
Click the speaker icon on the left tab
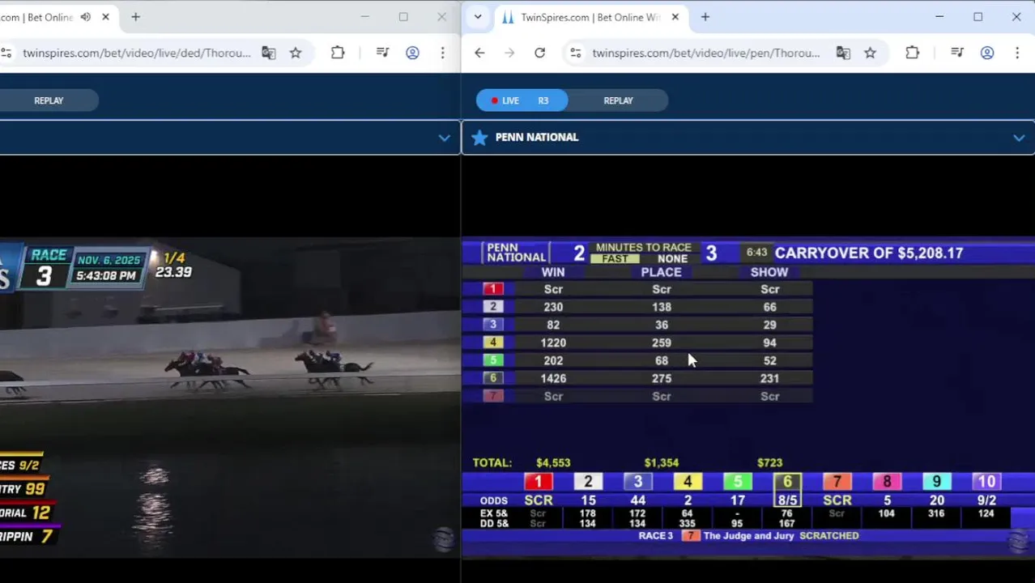click(86, 17)
